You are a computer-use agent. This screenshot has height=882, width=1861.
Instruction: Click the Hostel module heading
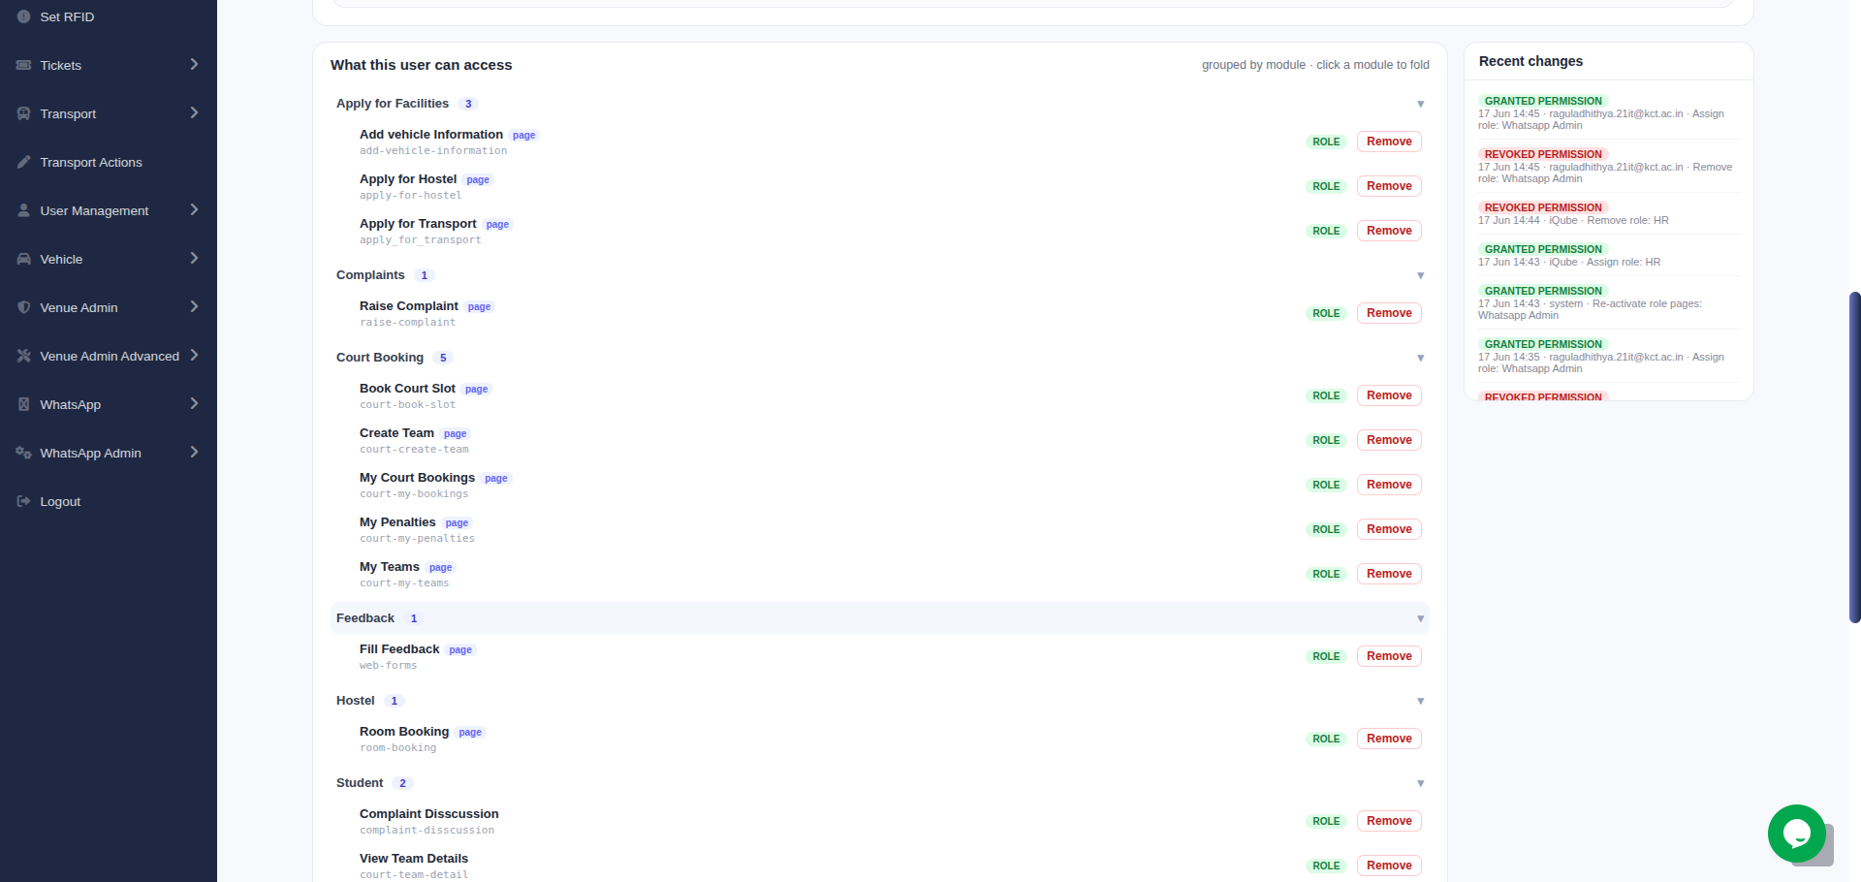click(356, 701)
